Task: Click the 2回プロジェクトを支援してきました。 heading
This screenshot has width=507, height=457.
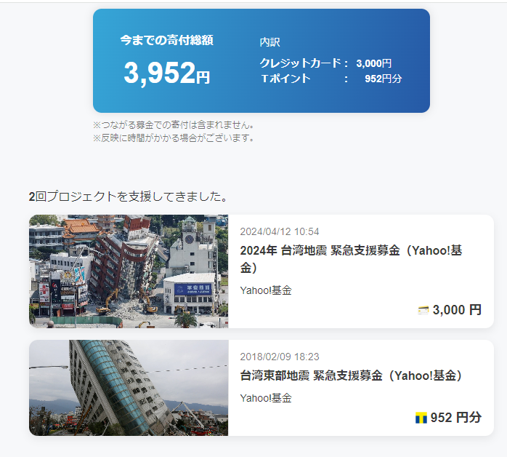Action: point(129,196)
